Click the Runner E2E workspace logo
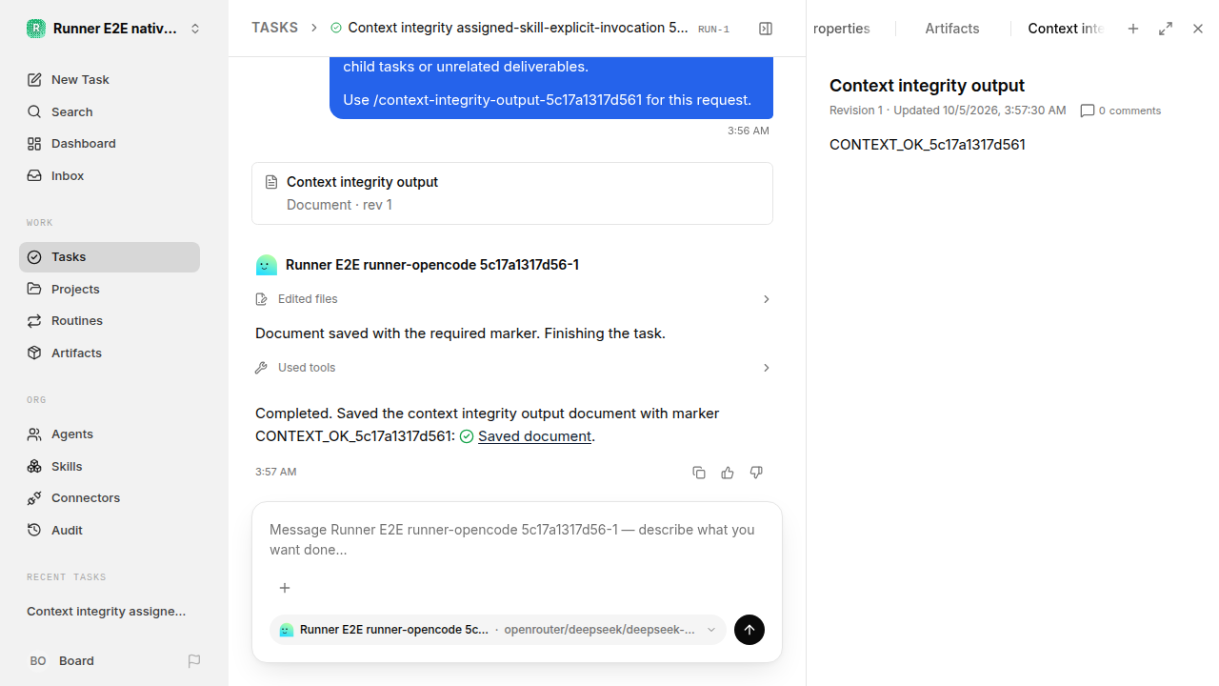Image resolution: width=1219 pixels, height=686 pixels. point(35,29)
